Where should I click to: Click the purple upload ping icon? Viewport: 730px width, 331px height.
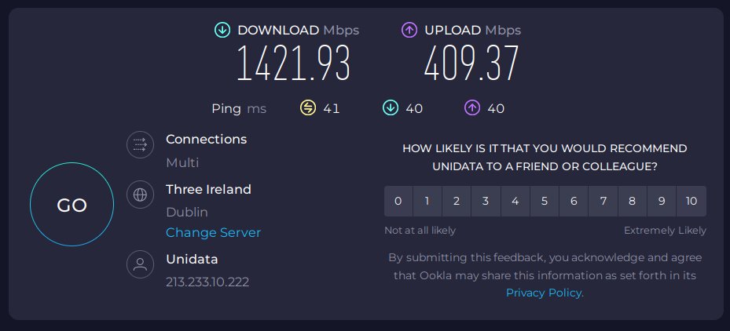tap(472, 108)
